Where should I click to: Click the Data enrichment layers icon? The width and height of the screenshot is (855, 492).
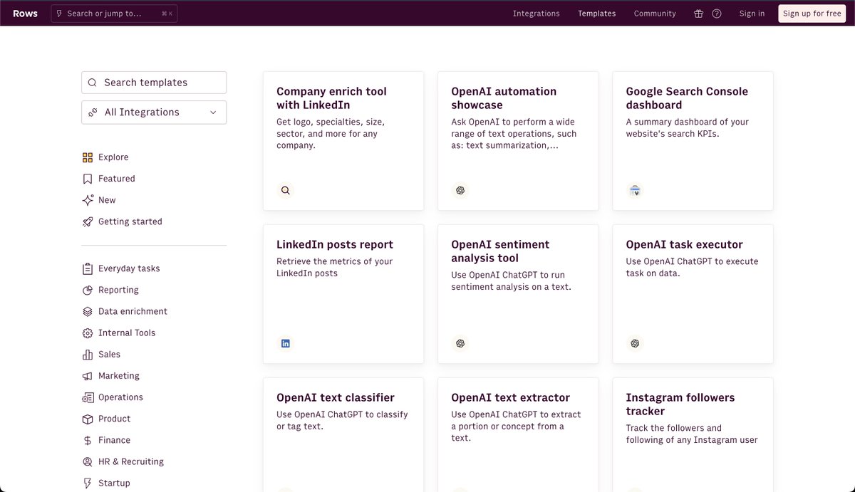[88, 311]
